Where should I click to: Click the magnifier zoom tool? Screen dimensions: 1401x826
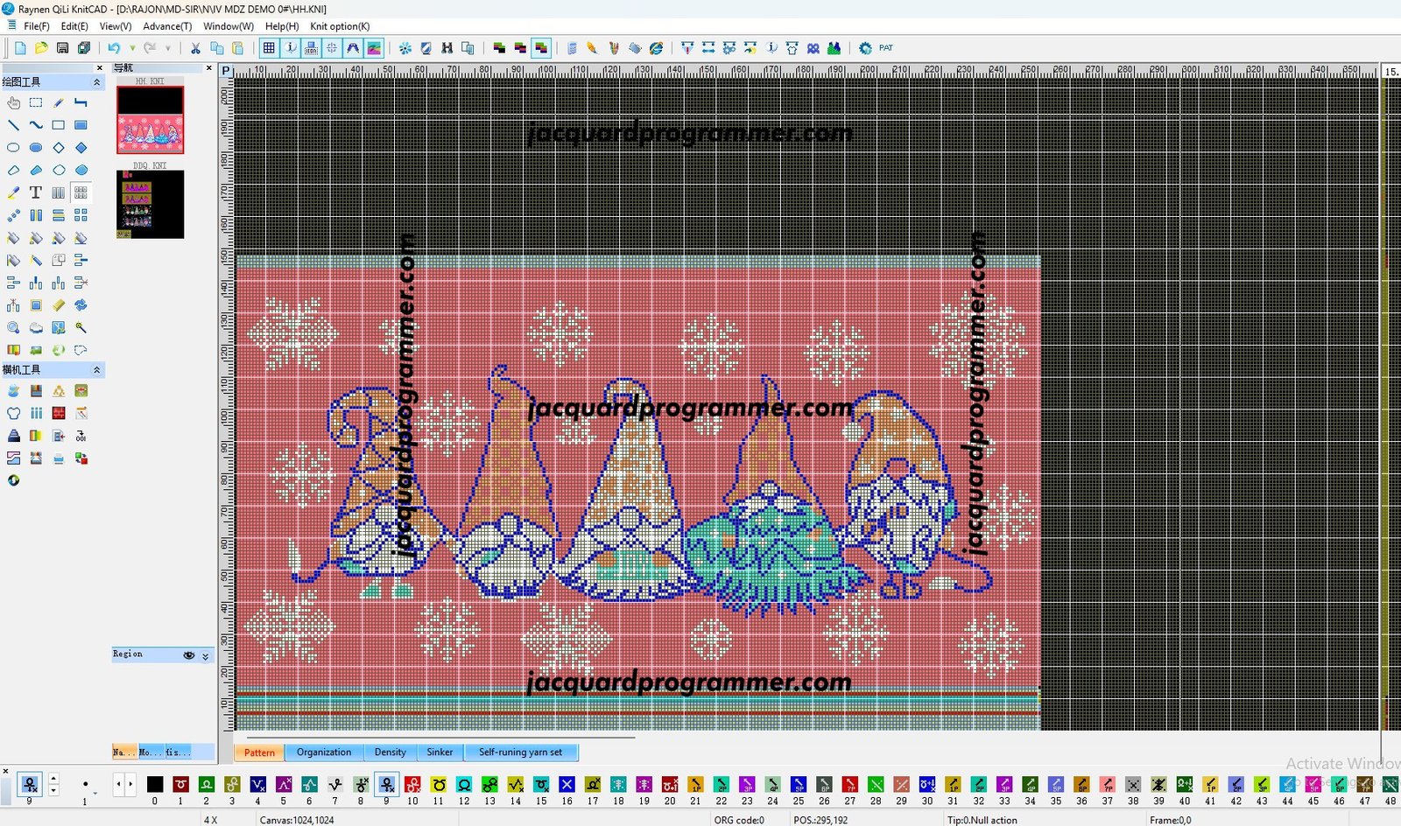[13, 327]
